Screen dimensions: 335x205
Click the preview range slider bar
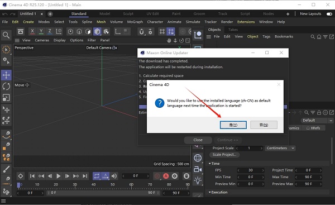(x=103, y=193)
